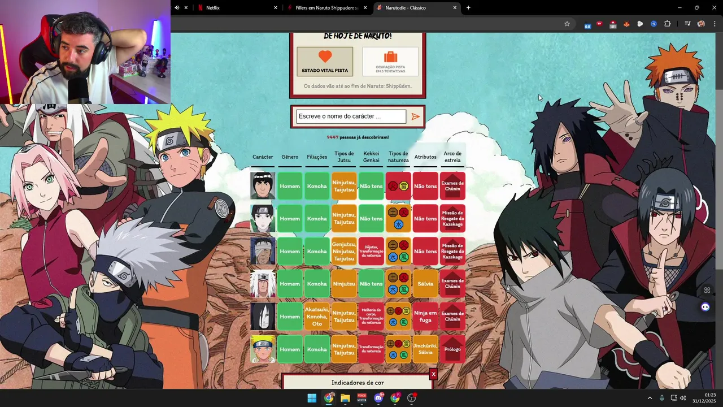Image resolution: width=723 pixels, height=407 pixels.
Task: Click the Jinchūriki, Sálvia cell
Action: pyautogui.click(x=425, y=349)
